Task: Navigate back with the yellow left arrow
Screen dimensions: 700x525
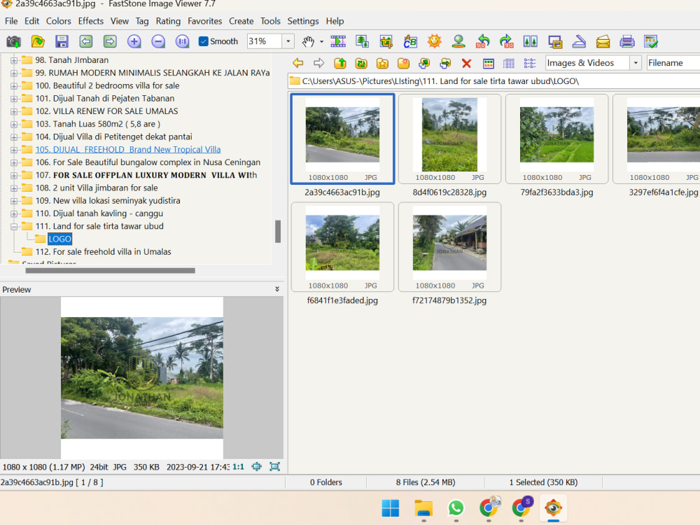Action: [297, 64]
